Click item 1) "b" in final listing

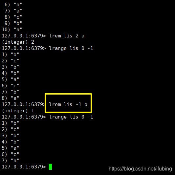[11, 123]
